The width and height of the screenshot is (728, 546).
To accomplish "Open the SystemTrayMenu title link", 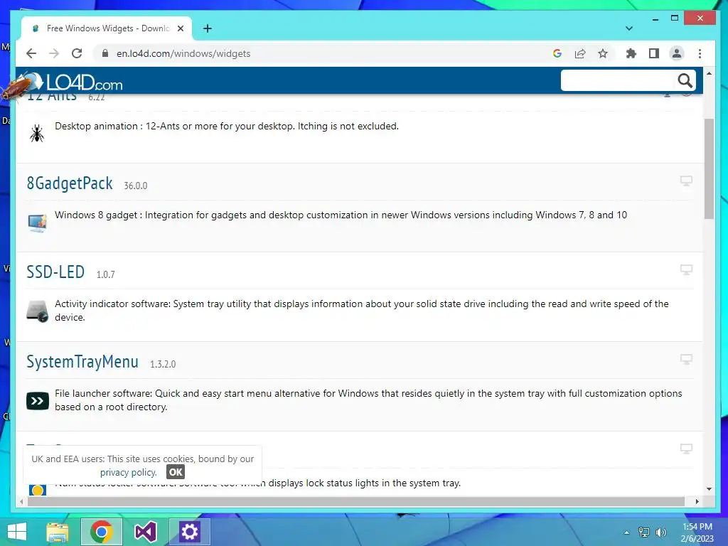I will point(82,362).
